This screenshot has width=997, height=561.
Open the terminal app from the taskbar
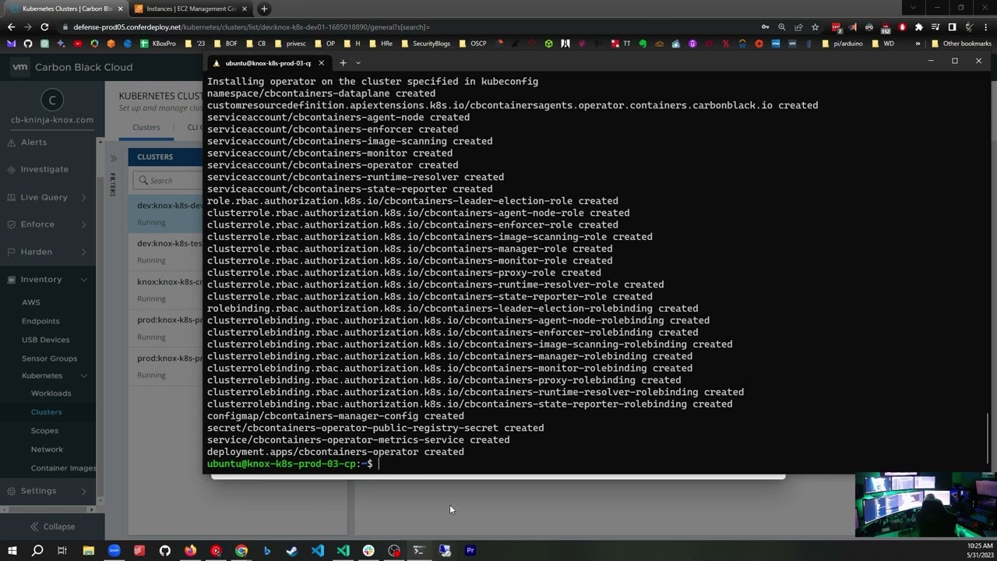point(418,551)
